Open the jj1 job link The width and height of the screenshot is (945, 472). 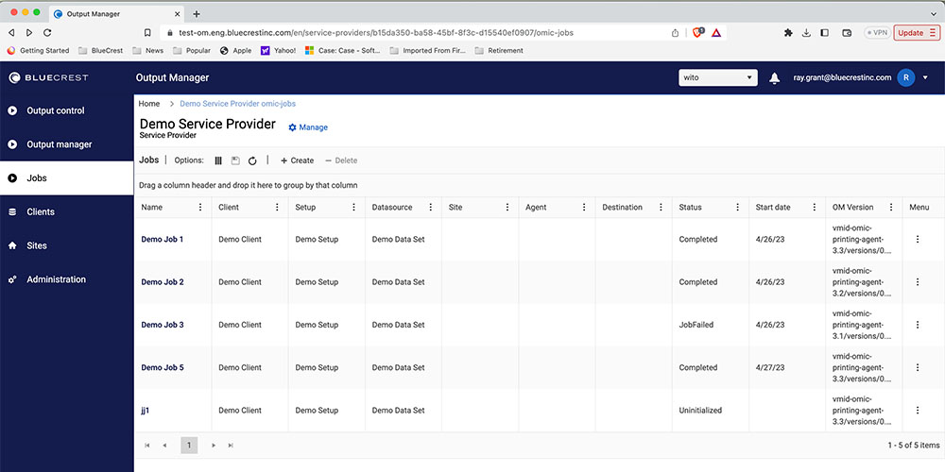point(146,410)
